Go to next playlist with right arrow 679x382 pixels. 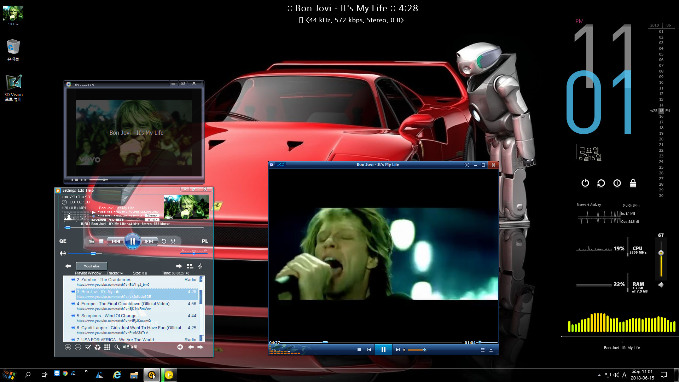coord(179,266)
